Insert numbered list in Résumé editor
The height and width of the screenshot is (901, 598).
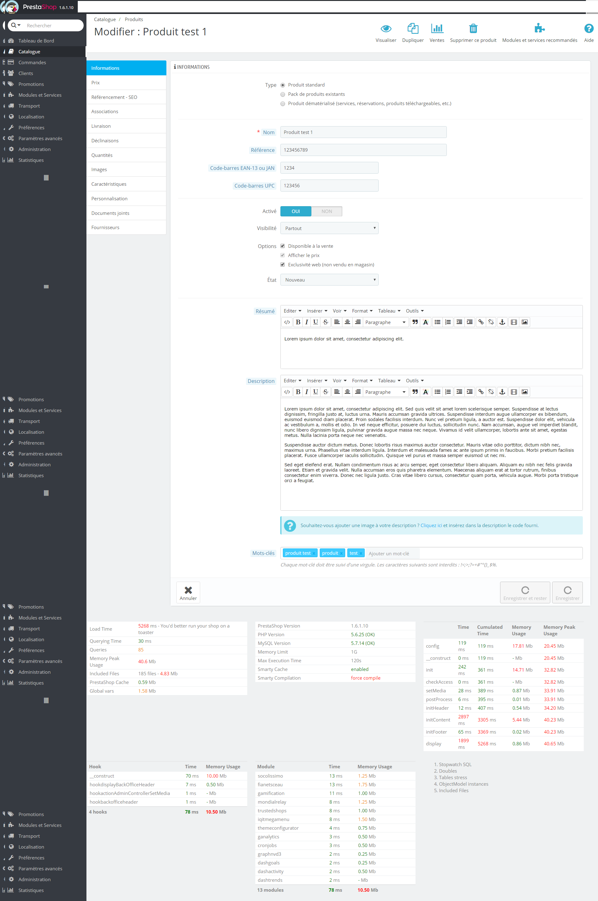point(448,322)
